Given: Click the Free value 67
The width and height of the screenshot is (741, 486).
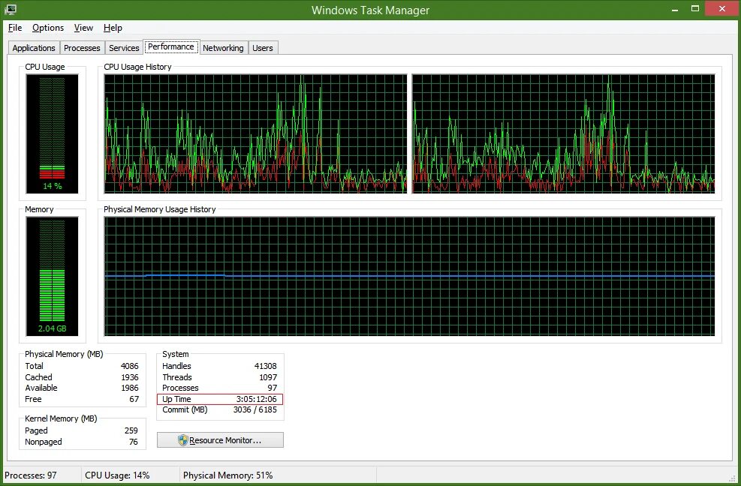Looking at the screenshot, I should click(134, 399).
